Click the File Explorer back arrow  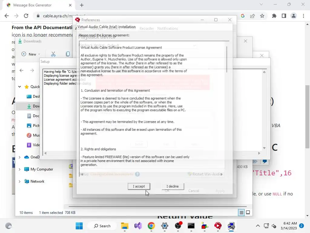[x=21, y=70]
